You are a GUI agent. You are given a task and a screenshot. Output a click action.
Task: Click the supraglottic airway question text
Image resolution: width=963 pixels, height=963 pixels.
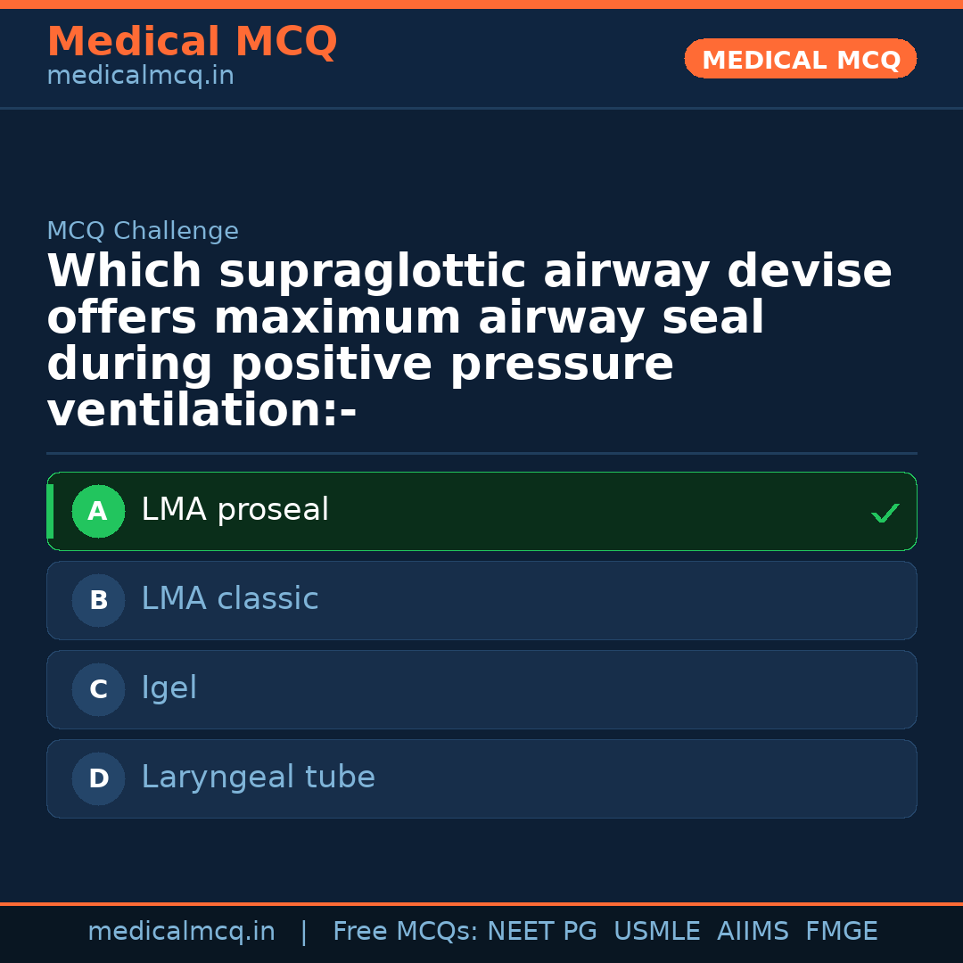click(469, 342)
